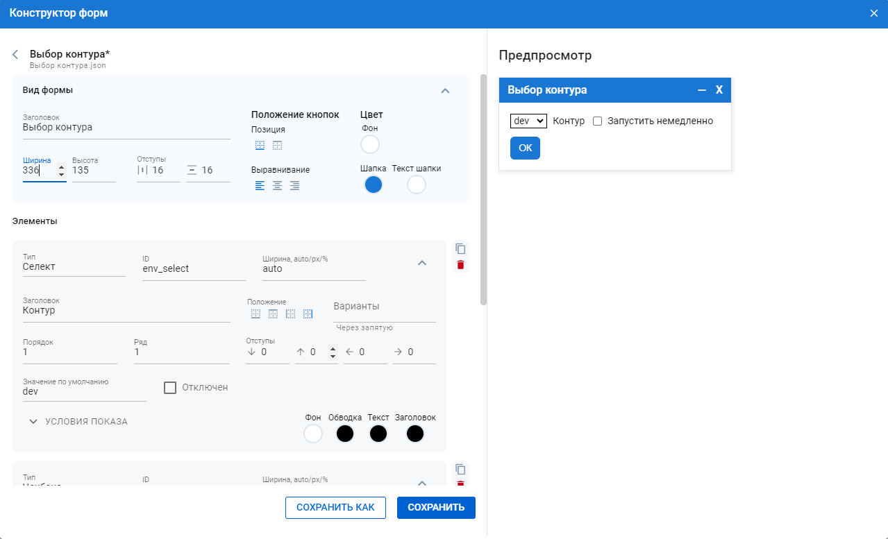The height and width of the screenshot is (539, 888).
Task: Align buttons to the right
Action: tap(294, 185)
